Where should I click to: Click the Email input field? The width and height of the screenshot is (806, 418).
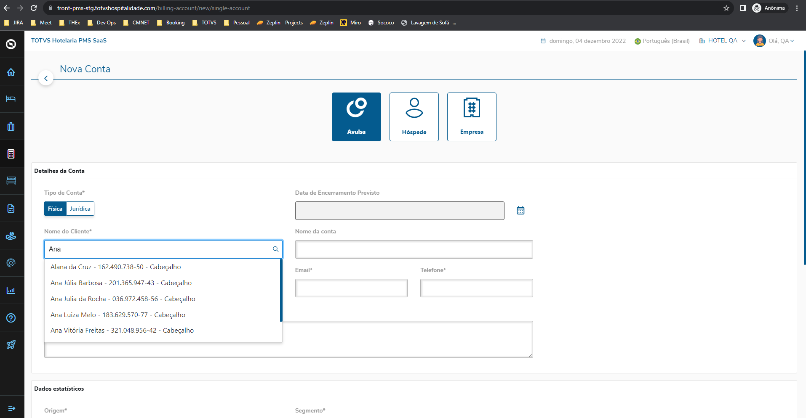351,288
